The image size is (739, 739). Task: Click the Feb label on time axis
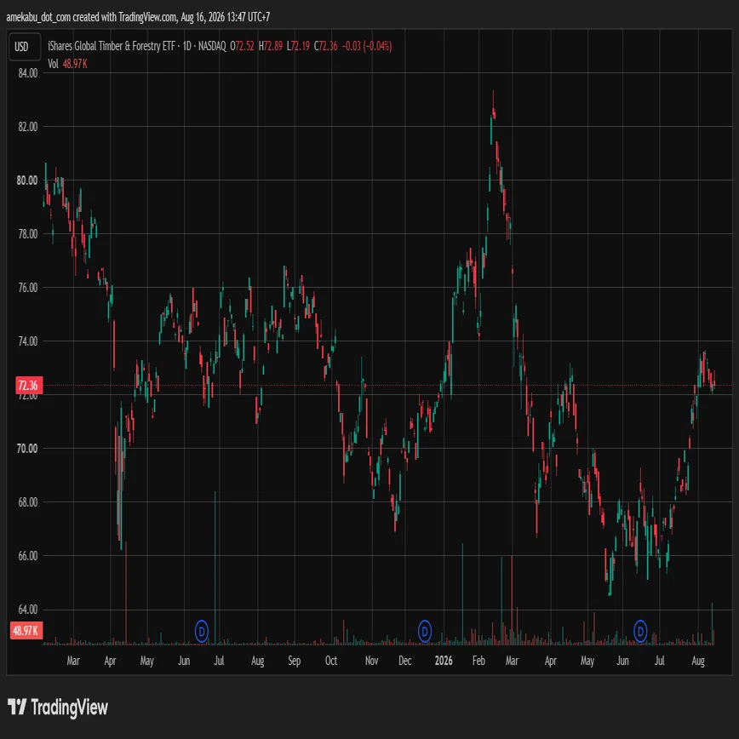pyautogui.click(x=478, y=661)
